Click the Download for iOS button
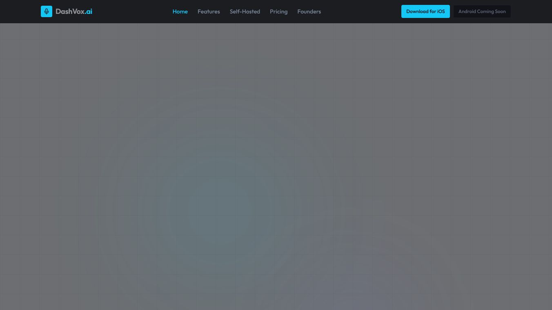Image resolution: width=552 pixels, height=310 pixels. click(x=425, y=11)
